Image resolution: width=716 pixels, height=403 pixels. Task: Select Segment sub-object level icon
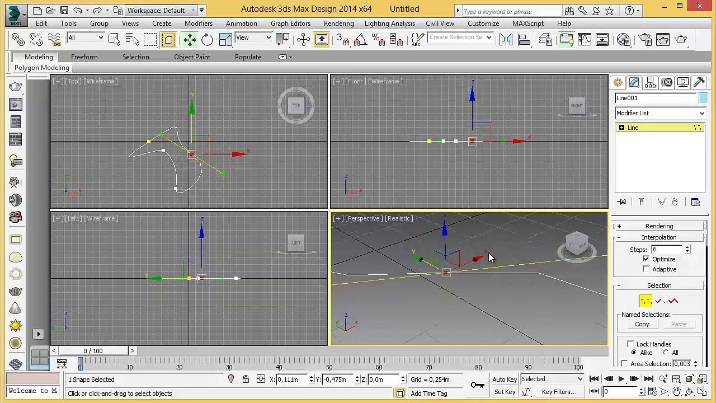click(x=660, y=301)
